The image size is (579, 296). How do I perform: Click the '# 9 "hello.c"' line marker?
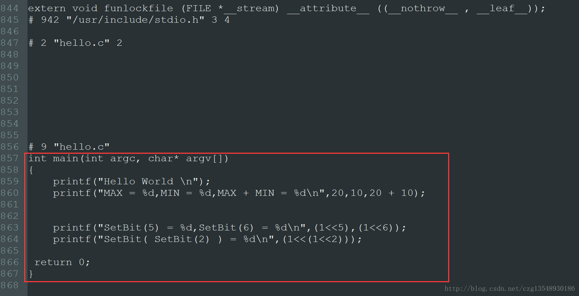coord(69,147)
